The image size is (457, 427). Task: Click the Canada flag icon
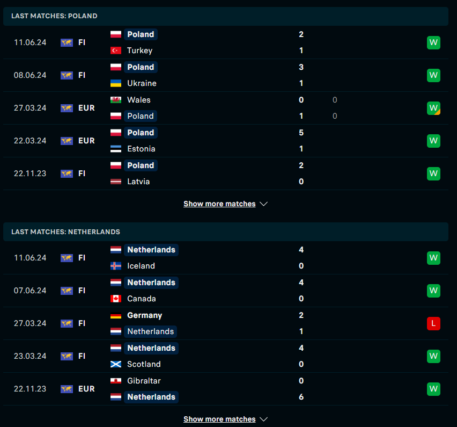(x=116, y=299)
